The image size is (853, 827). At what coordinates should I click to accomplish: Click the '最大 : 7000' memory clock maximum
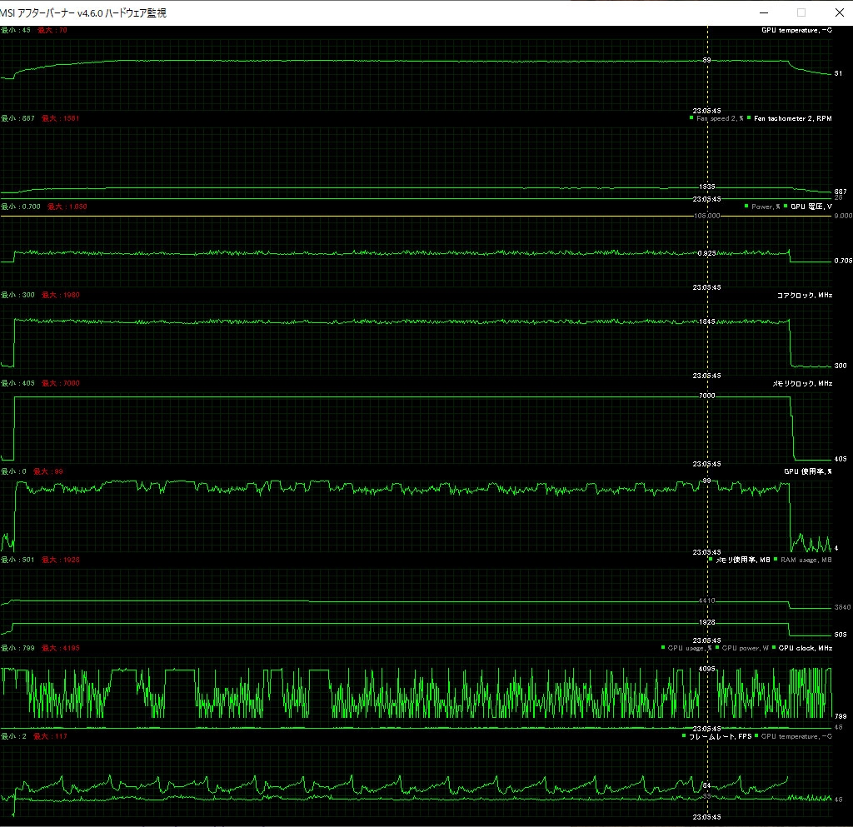pos(60,383)
